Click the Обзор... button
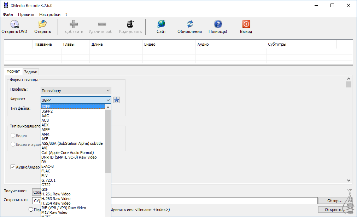The image size is (357, 217). (x=335, y=201)
